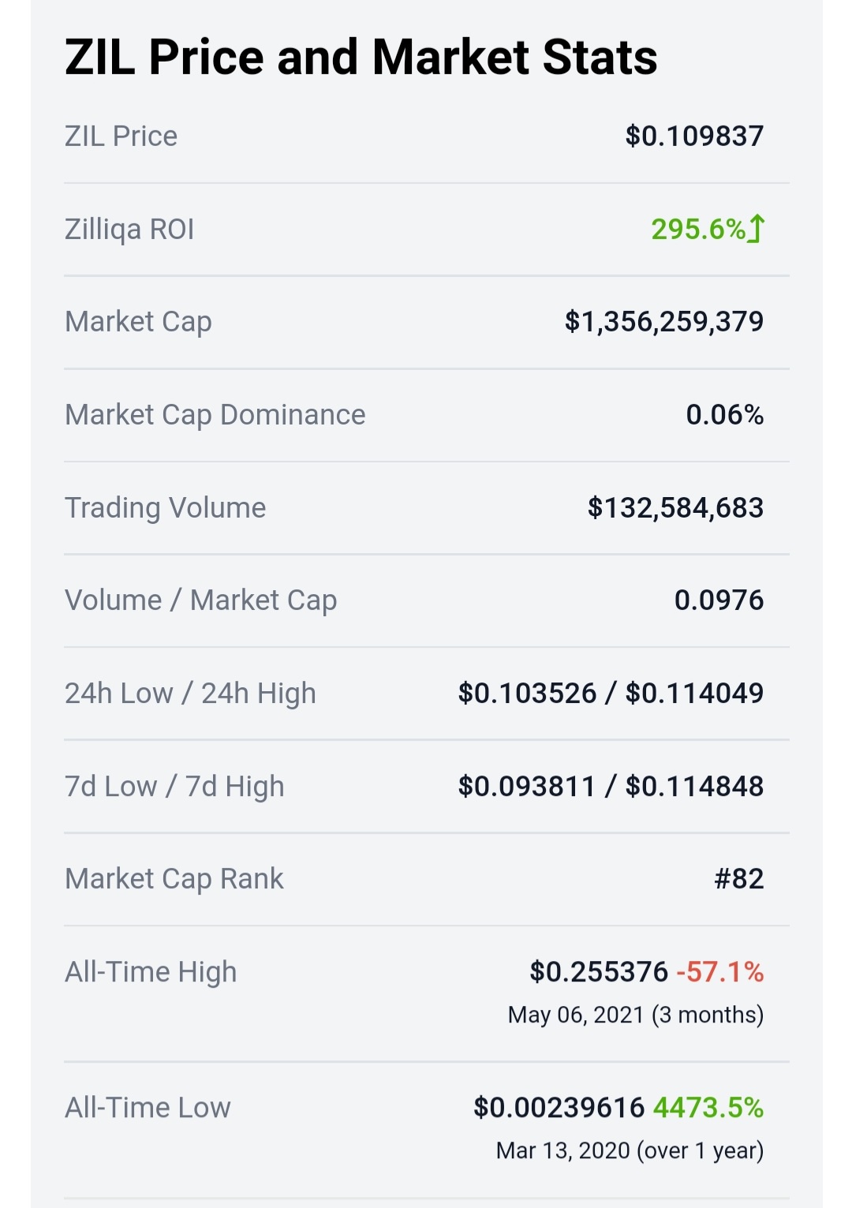Tap the Zilliqa ROI label
This screenshot has height=1208, width=852.
pos(129,230)
